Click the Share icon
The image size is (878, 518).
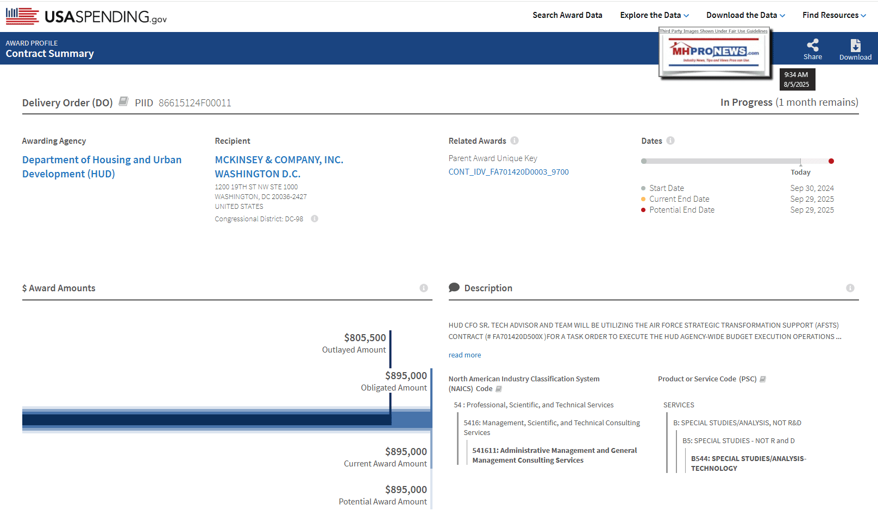tap(813, 45)
